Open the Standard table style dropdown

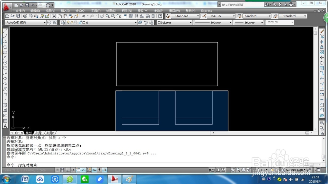[269, 16]
